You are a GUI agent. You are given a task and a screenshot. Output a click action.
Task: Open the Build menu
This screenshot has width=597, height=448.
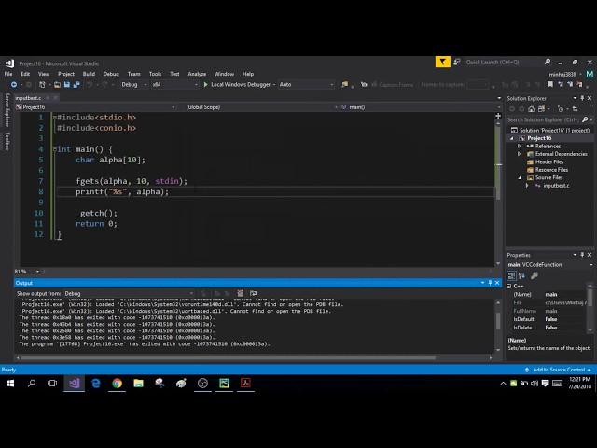tap(89, 74)
